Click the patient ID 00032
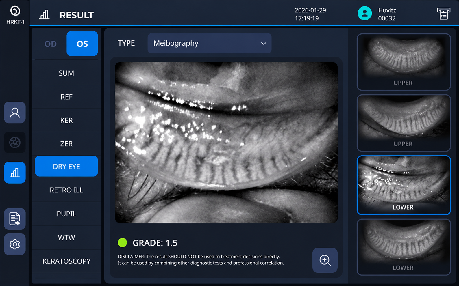The width and height of the screenshot is (459, 286). [x=387, y=18]
